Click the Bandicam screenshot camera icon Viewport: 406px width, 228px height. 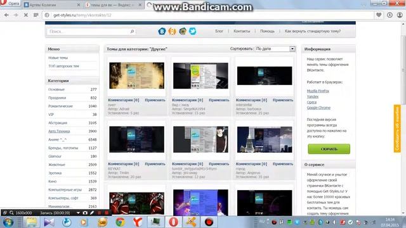tap(85, 213)
